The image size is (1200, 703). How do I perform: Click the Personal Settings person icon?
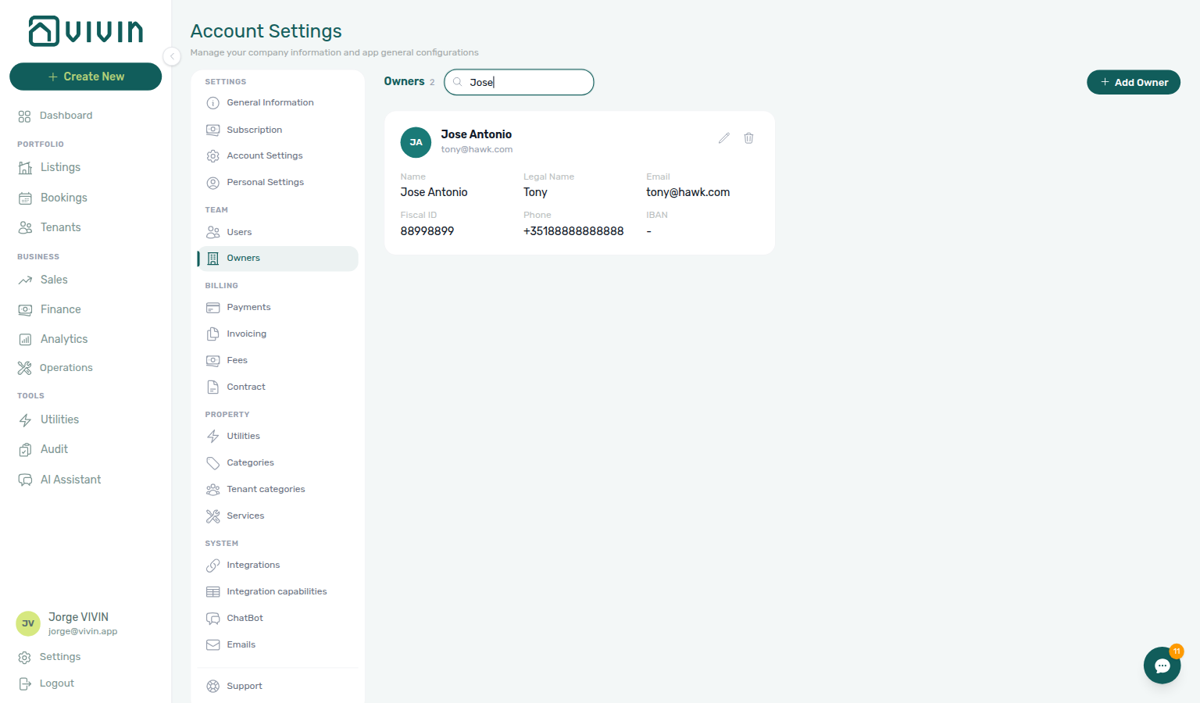(x=212, y=183)
